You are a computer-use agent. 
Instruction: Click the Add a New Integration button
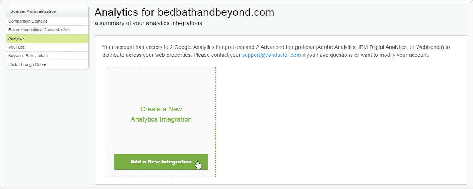pos(161,162)
